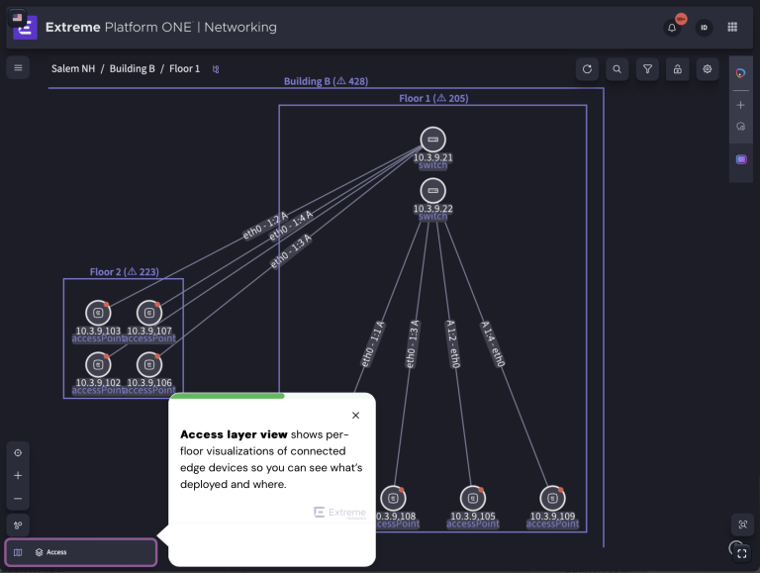Click the plus icon in right sidebar
The width and height of the screenshot is (760, 573).
pyautogui.click(x=740, y=105)
